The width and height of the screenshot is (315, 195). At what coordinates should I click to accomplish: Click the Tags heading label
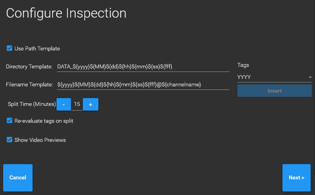point(243,65)
